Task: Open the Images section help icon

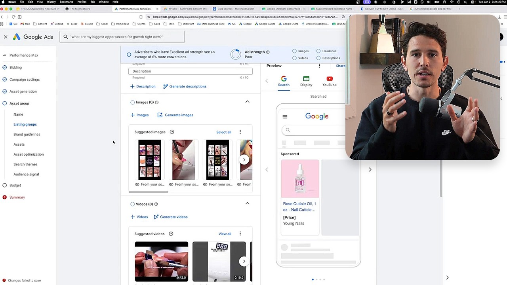Action: coord(157,103)
